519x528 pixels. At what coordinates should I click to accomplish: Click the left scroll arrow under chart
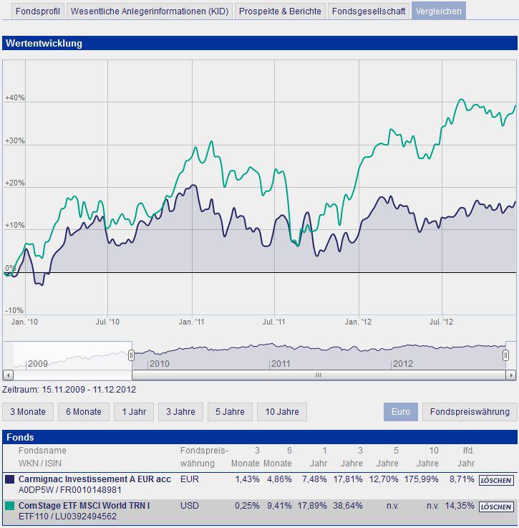[8, 375]
